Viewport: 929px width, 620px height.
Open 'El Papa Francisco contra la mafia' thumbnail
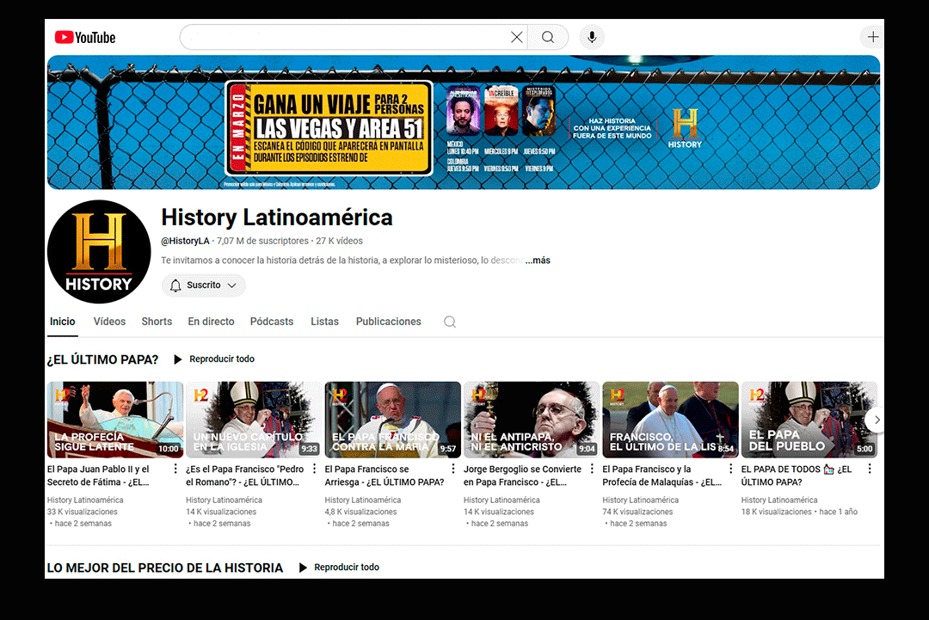(x=393, y=420)
